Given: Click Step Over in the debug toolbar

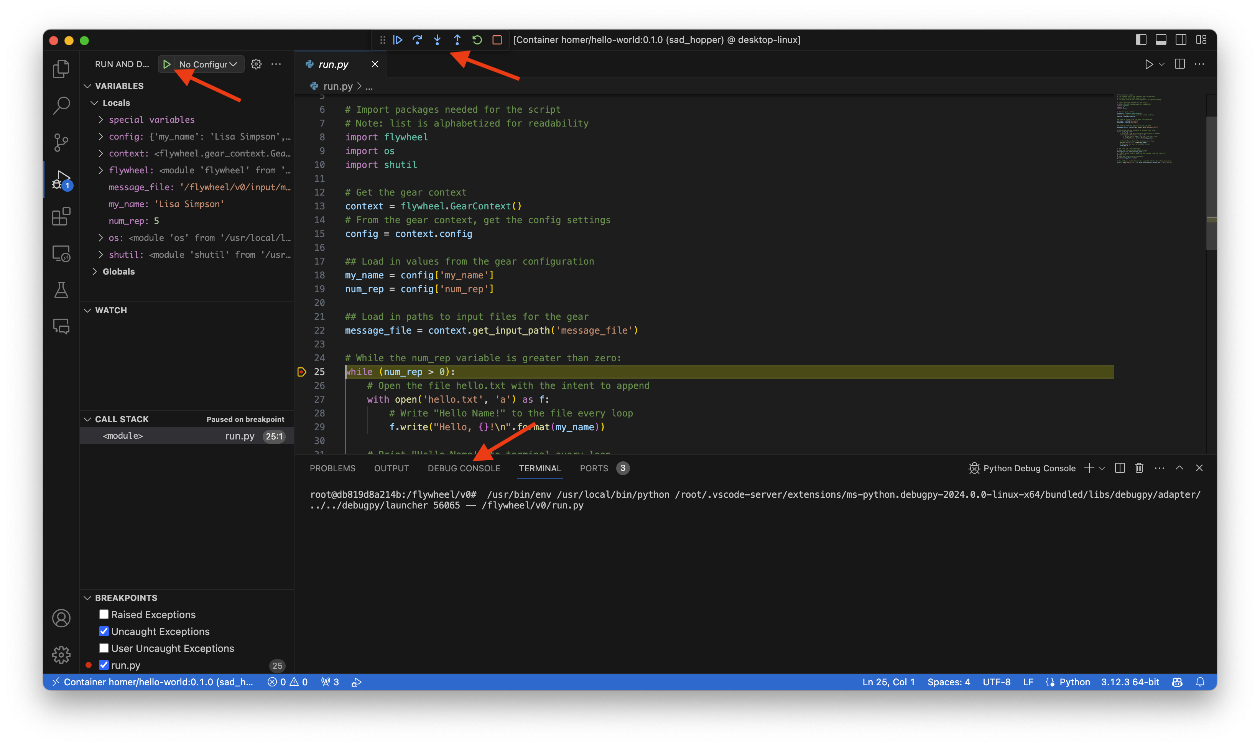Looking at the screenshot, I should click(x=417, y=40).
